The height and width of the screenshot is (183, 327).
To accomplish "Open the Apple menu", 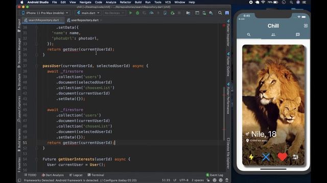I will [21, 2].
